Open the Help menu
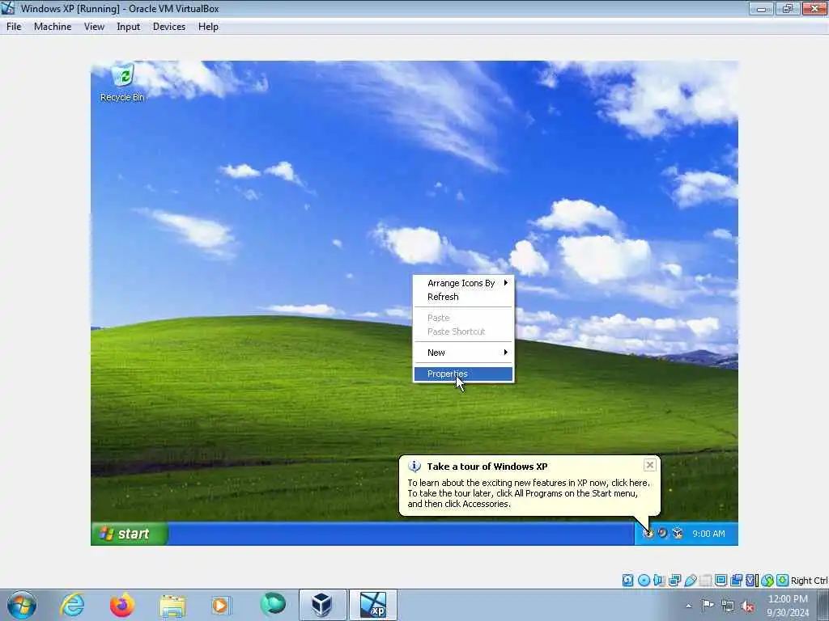This screenshot has width=829, height=621. [208, 27]
